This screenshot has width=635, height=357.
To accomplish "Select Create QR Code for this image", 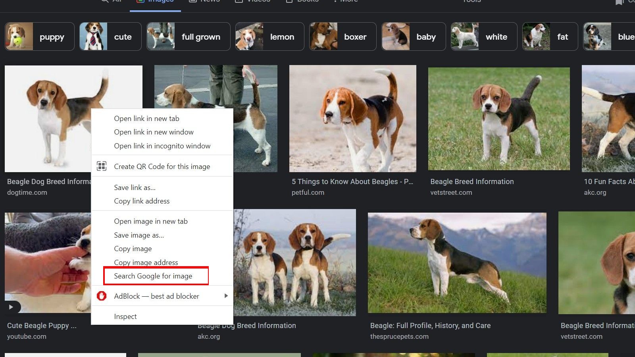I will [162, 167].
